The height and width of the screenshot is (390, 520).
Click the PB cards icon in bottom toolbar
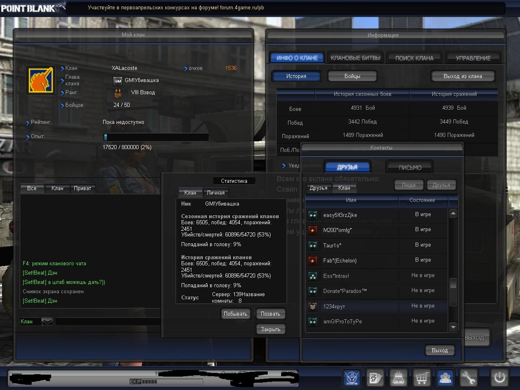(375, 378)
